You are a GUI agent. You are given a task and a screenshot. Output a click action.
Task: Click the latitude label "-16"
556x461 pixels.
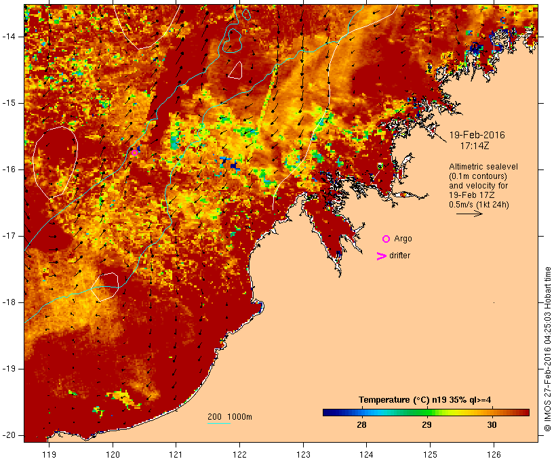coord(9,169)
